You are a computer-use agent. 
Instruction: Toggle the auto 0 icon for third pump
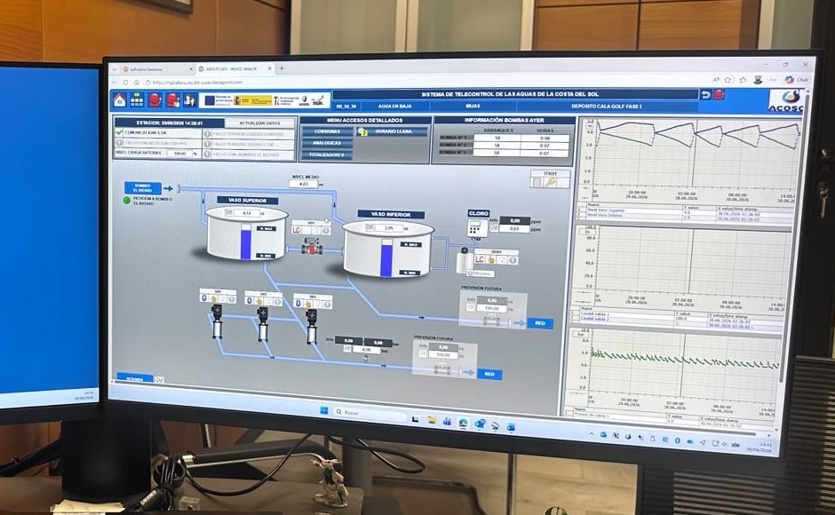298,304
